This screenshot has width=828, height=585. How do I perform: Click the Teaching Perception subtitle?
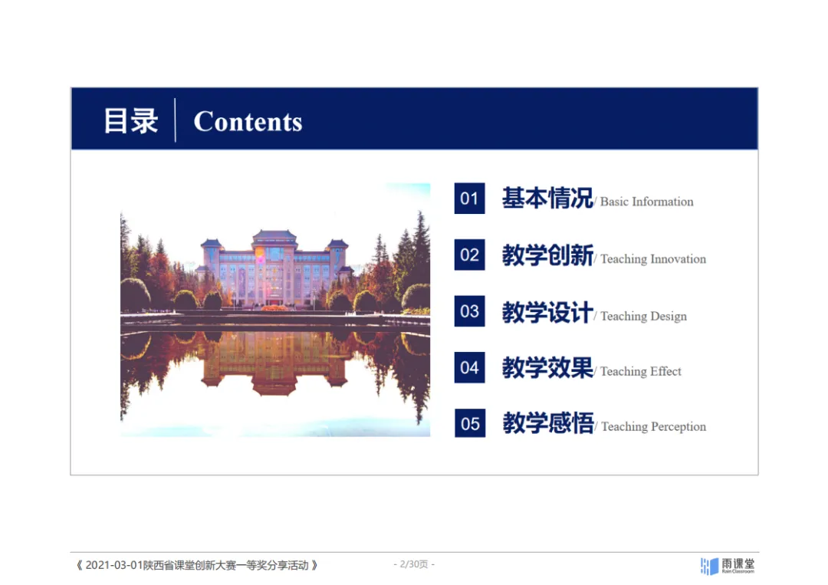point(653,426)
